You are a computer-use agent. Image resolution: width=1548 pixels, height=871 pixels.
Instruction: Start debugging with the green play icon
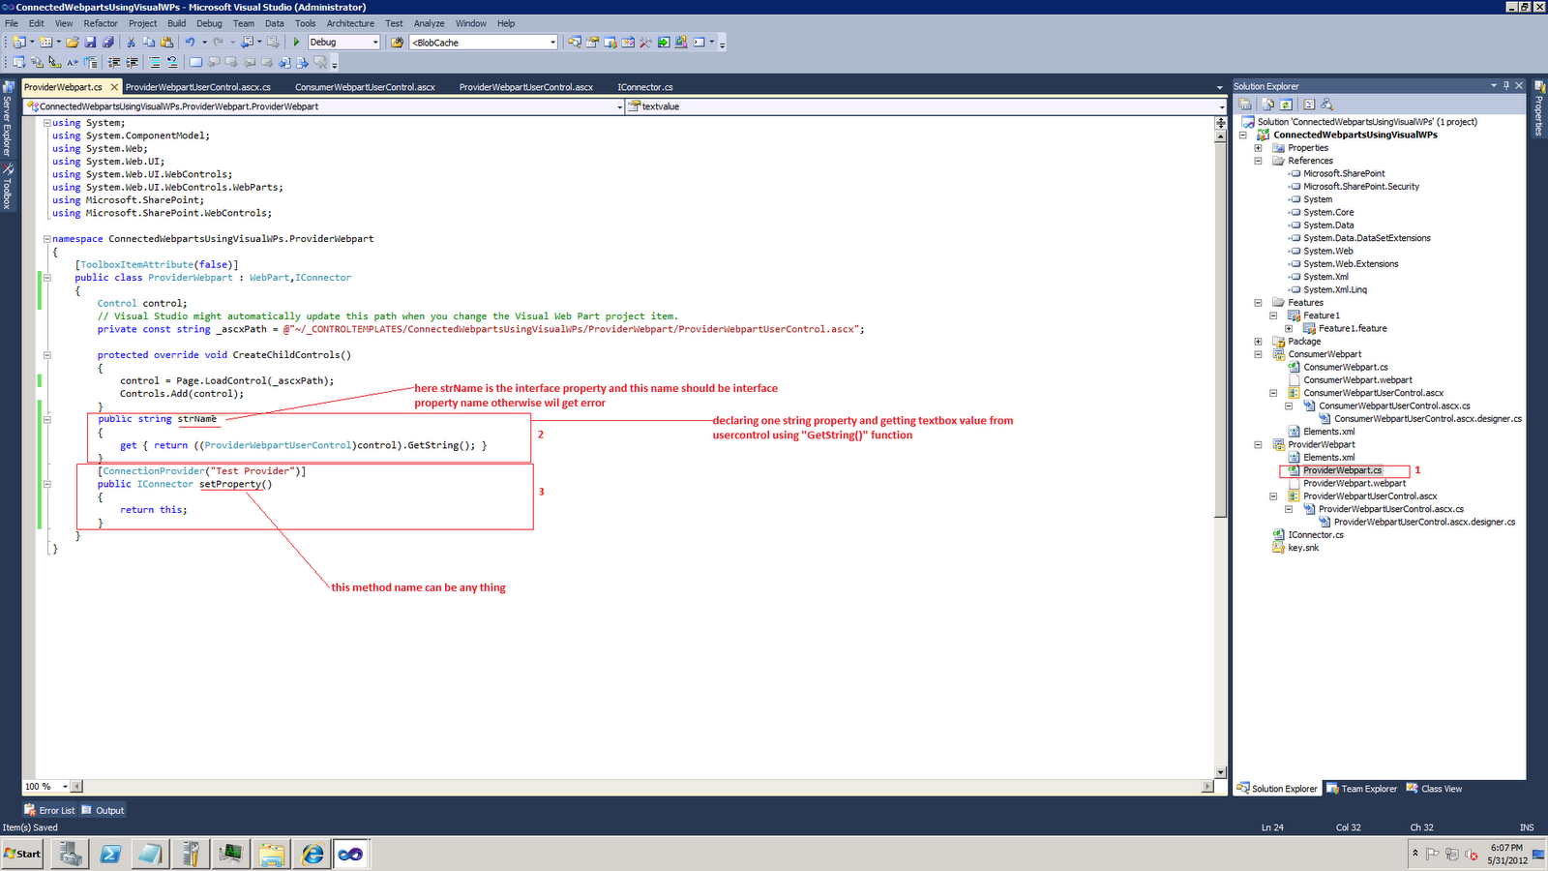point(297,43)
